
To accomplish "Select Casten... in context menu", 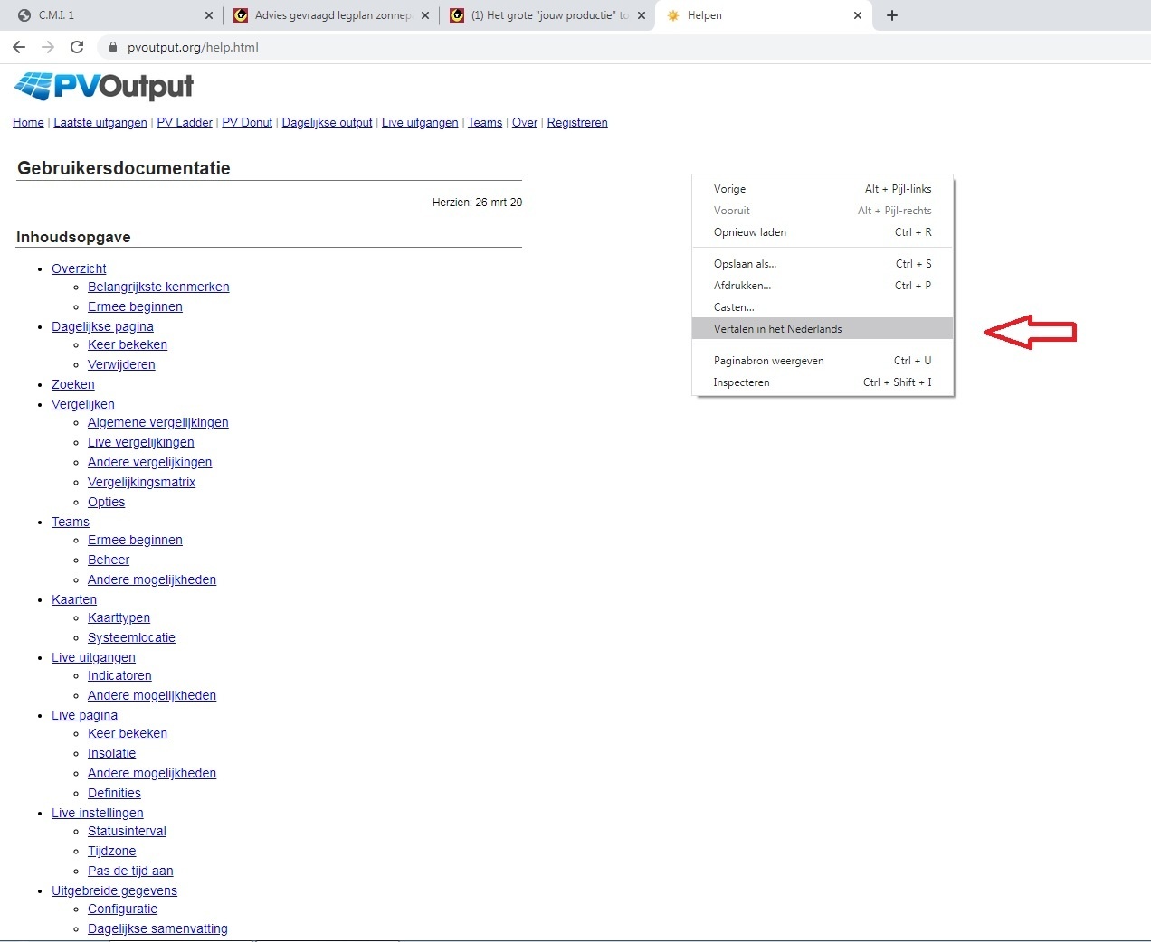I will (823, 307).
